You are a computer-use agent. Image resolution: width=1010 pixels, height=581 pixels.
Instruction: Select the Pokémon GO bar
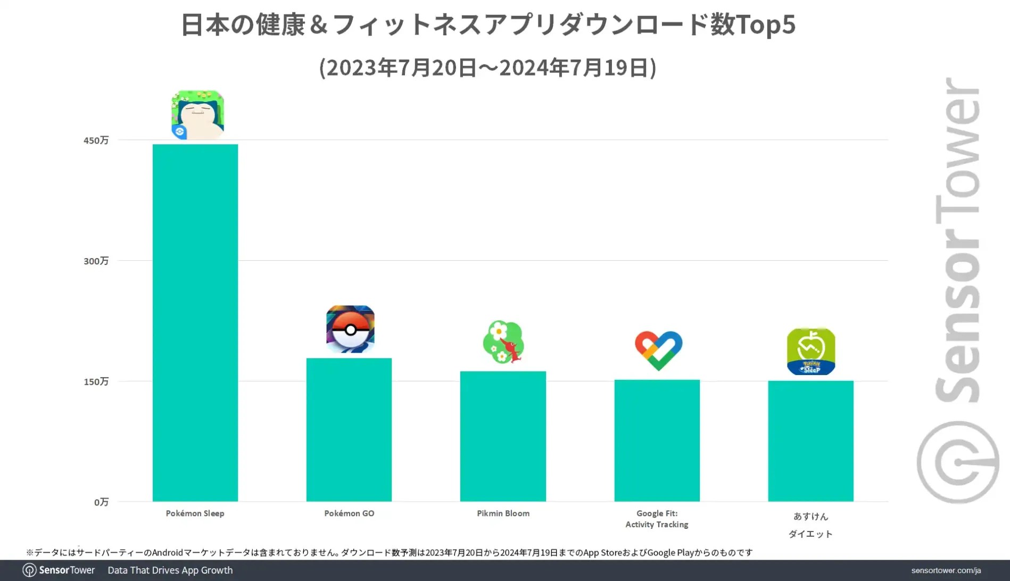tap(349, 429)
